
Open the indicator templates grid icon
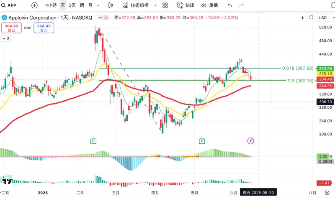click(x=165, y=5)
